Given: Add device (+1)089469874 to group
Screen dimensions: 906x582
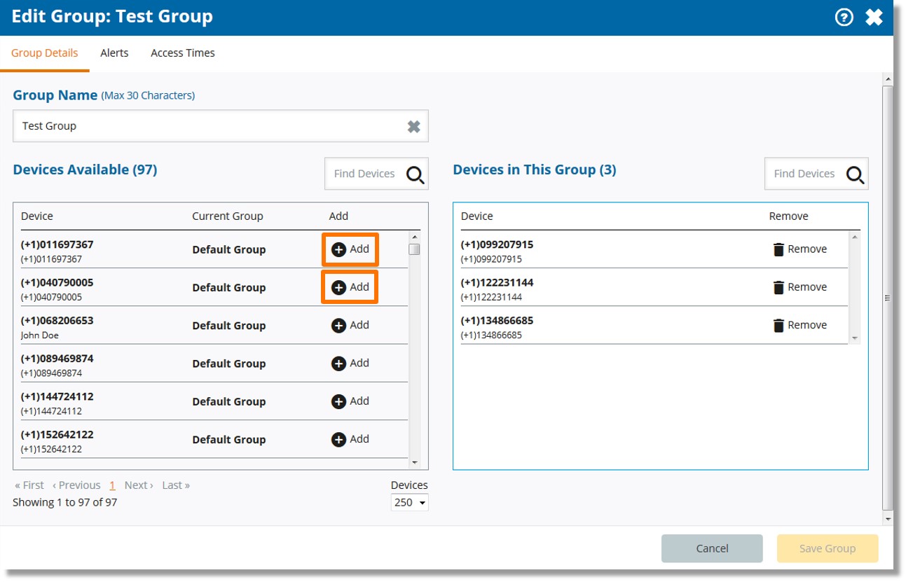Looking at the screenshot, I should pyautogui.click(x=350, y=363).
